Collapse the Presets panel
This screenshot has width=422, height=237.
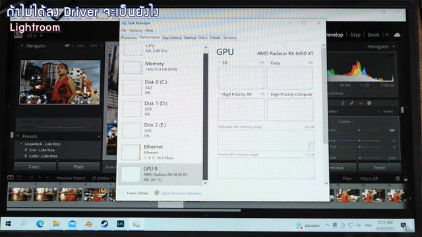pos(18,136)
